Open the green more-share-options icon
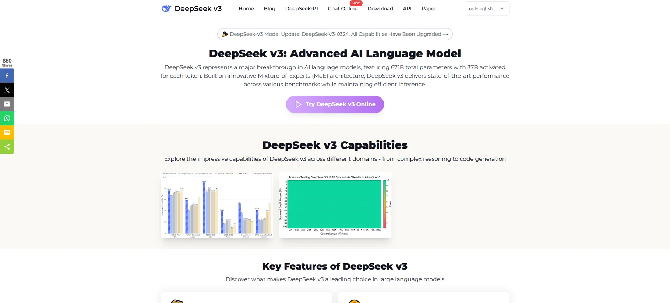The image size is (670, 303). tap(7, 147)
